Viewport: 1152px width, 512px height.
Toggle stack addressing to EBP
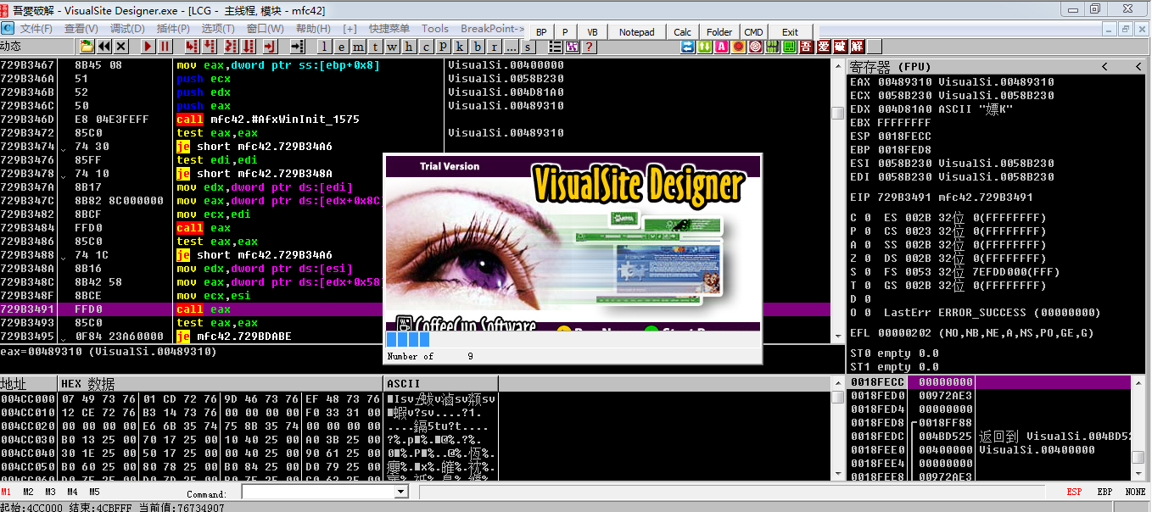point(1104,492)
